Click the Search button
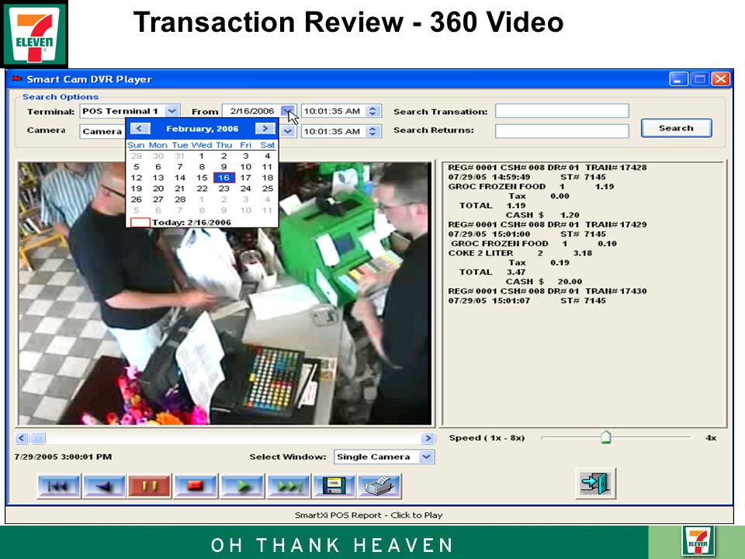Viewport: 745px width, 559px height. (676, 128)
